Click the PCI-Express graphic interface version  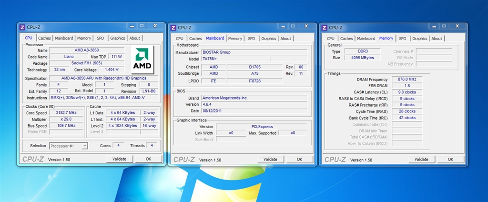click(262, 127)
